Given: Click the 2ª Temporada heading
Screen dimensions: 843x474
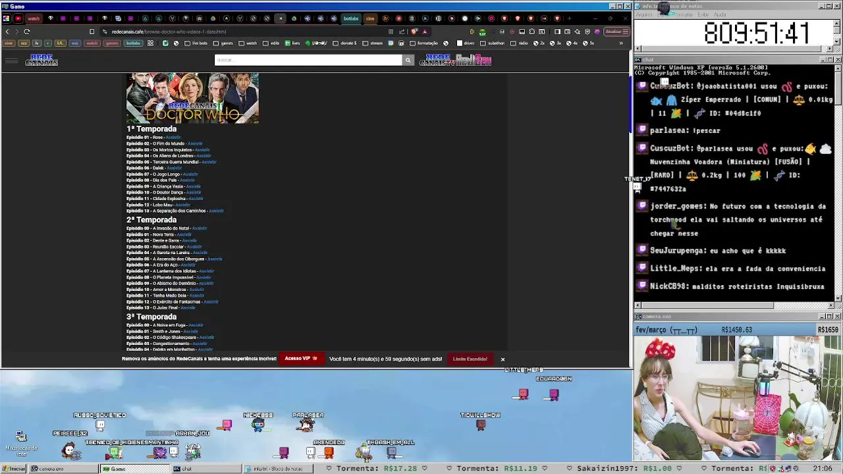Looking at the screenshot, I should click(x=151, y=220).
